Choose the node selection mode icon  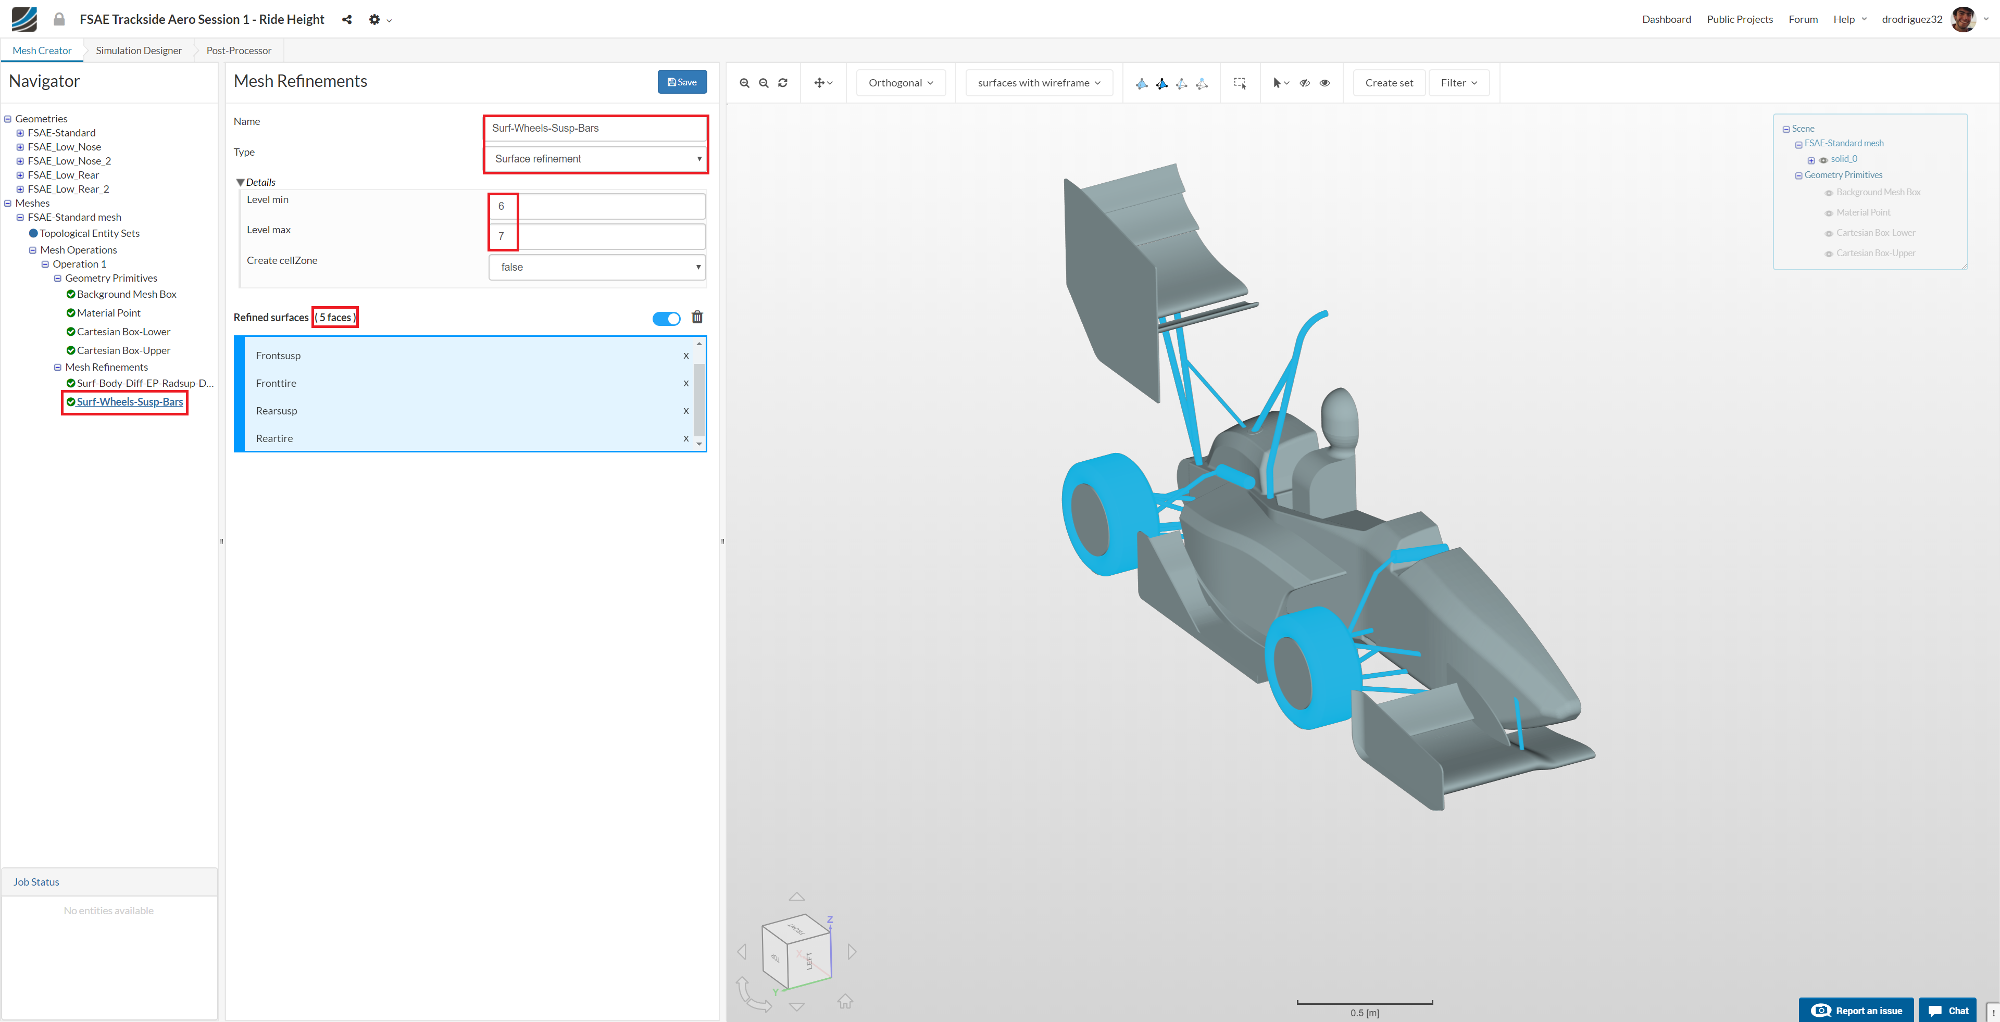coord(1202,83)
